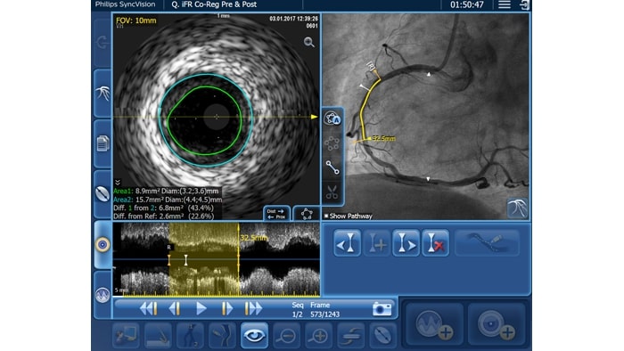Click the Diff. 1 from 2 measurement row
The width and height of the screenshot is (624, 351).
163,208
